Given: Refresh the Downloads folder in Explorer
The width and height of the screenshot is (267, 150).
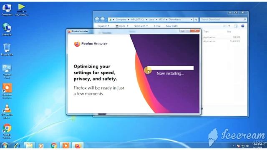Looking at the screenshot, I should point(196,20).
